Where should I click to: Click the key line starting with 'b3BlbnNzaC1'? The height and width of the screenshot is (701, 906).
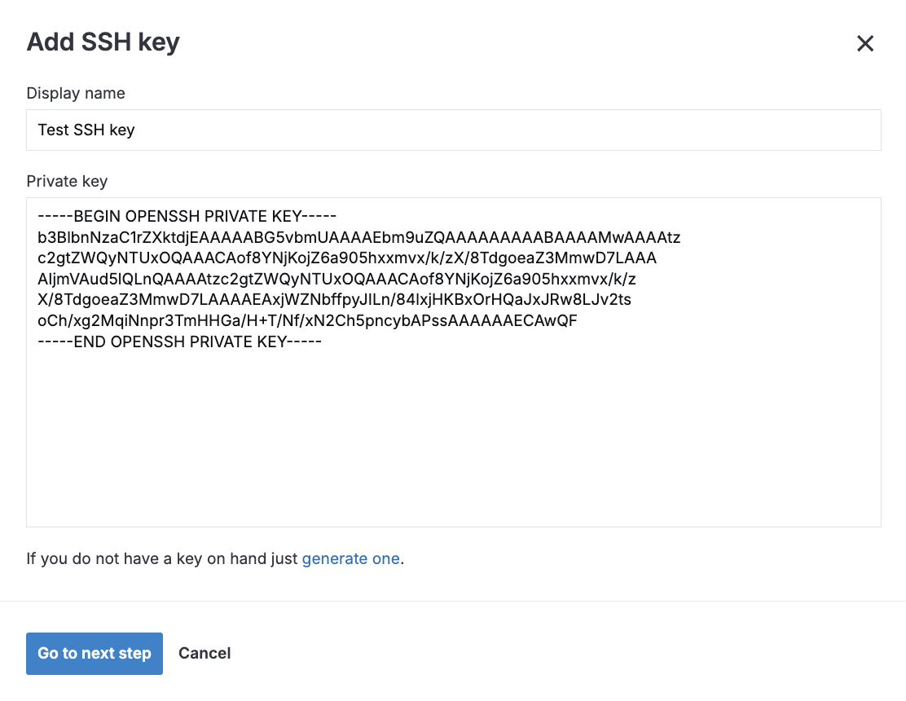tap(358, 237)
